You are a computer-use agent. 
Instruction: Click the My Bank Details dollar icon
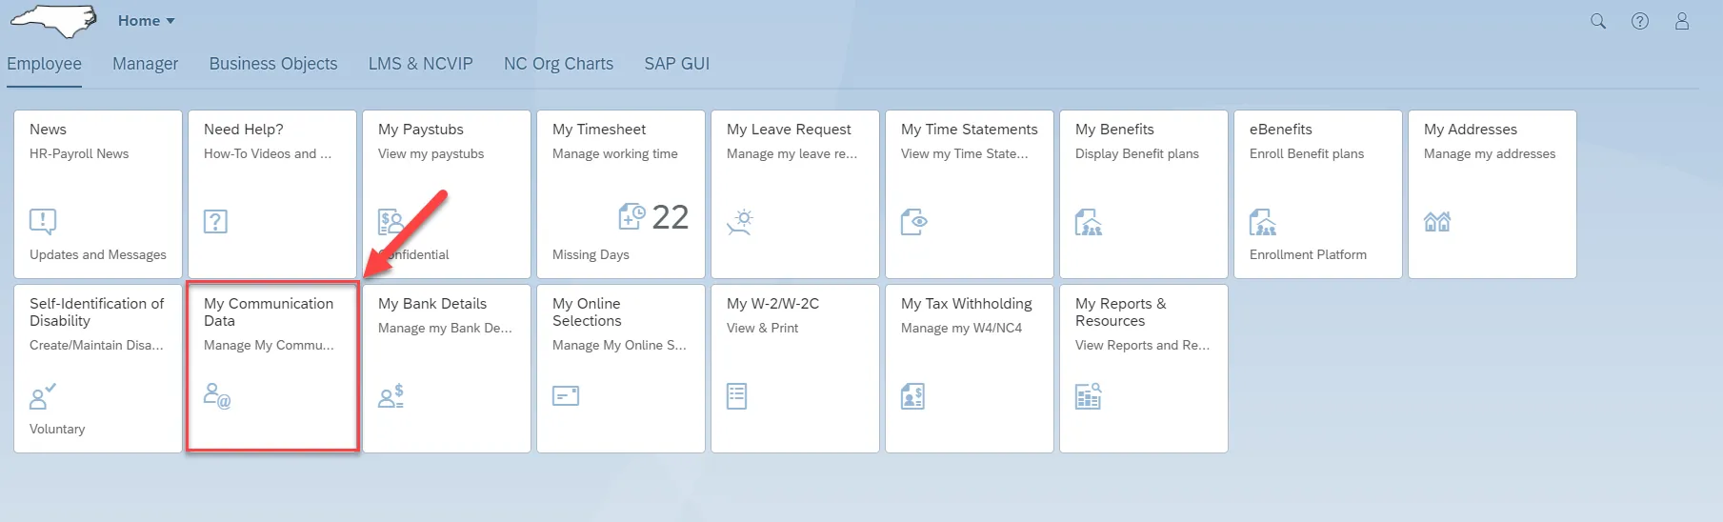coord(391,395)
